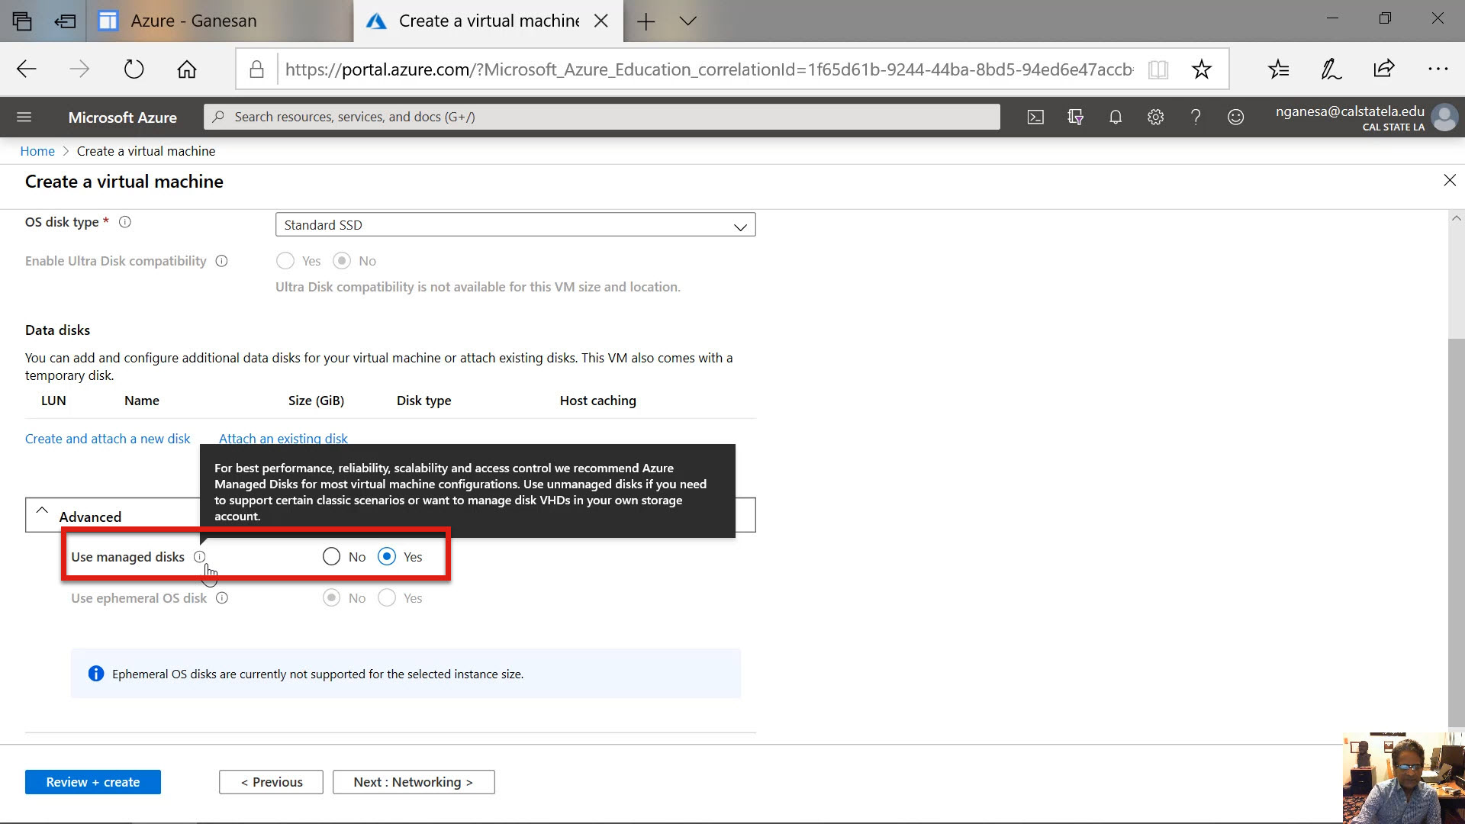Click info icon next to OS disk type
The height and width of the screenshot is (824, 1465).
(x=125, y=222)
